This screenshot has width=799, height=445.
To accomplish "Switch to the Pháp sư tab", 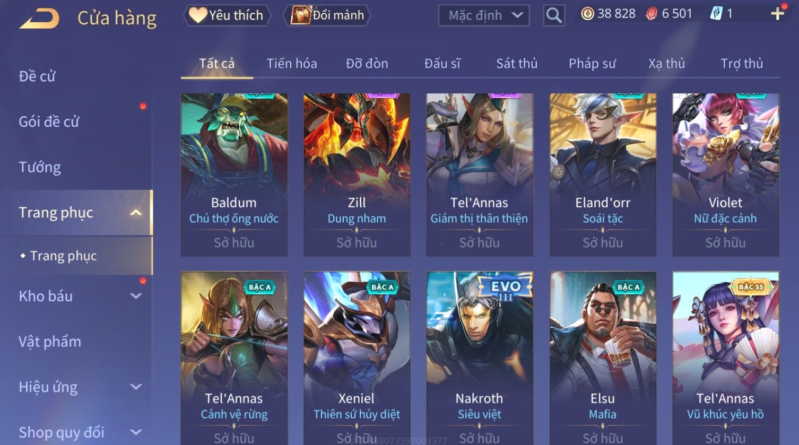I will 592,64.
